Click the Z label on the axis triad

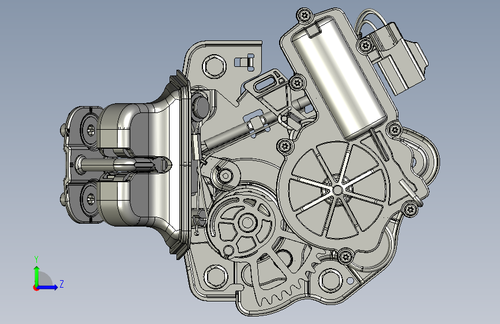coord(62,284)
